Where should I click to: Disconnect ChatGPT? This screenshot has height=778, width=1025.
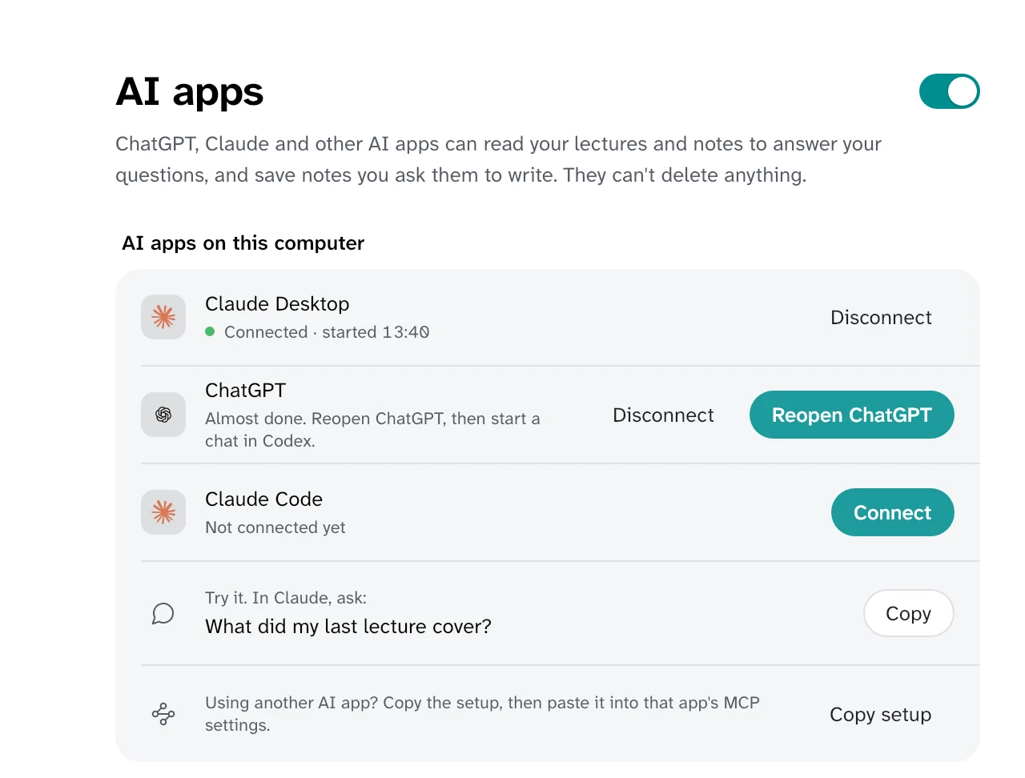coord(663,415)
